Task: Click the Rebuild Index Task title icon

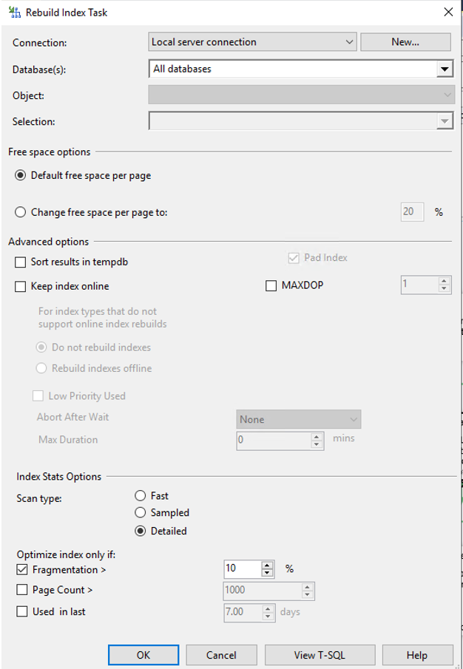Action: 14,12
